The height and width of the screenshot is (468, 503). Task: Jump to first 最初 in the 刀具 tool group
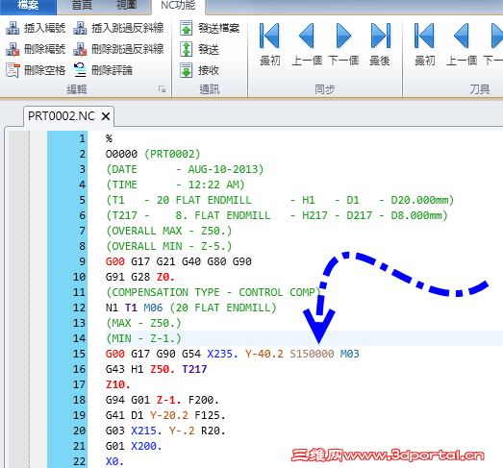pyautogui.click(x=424, y=36)
